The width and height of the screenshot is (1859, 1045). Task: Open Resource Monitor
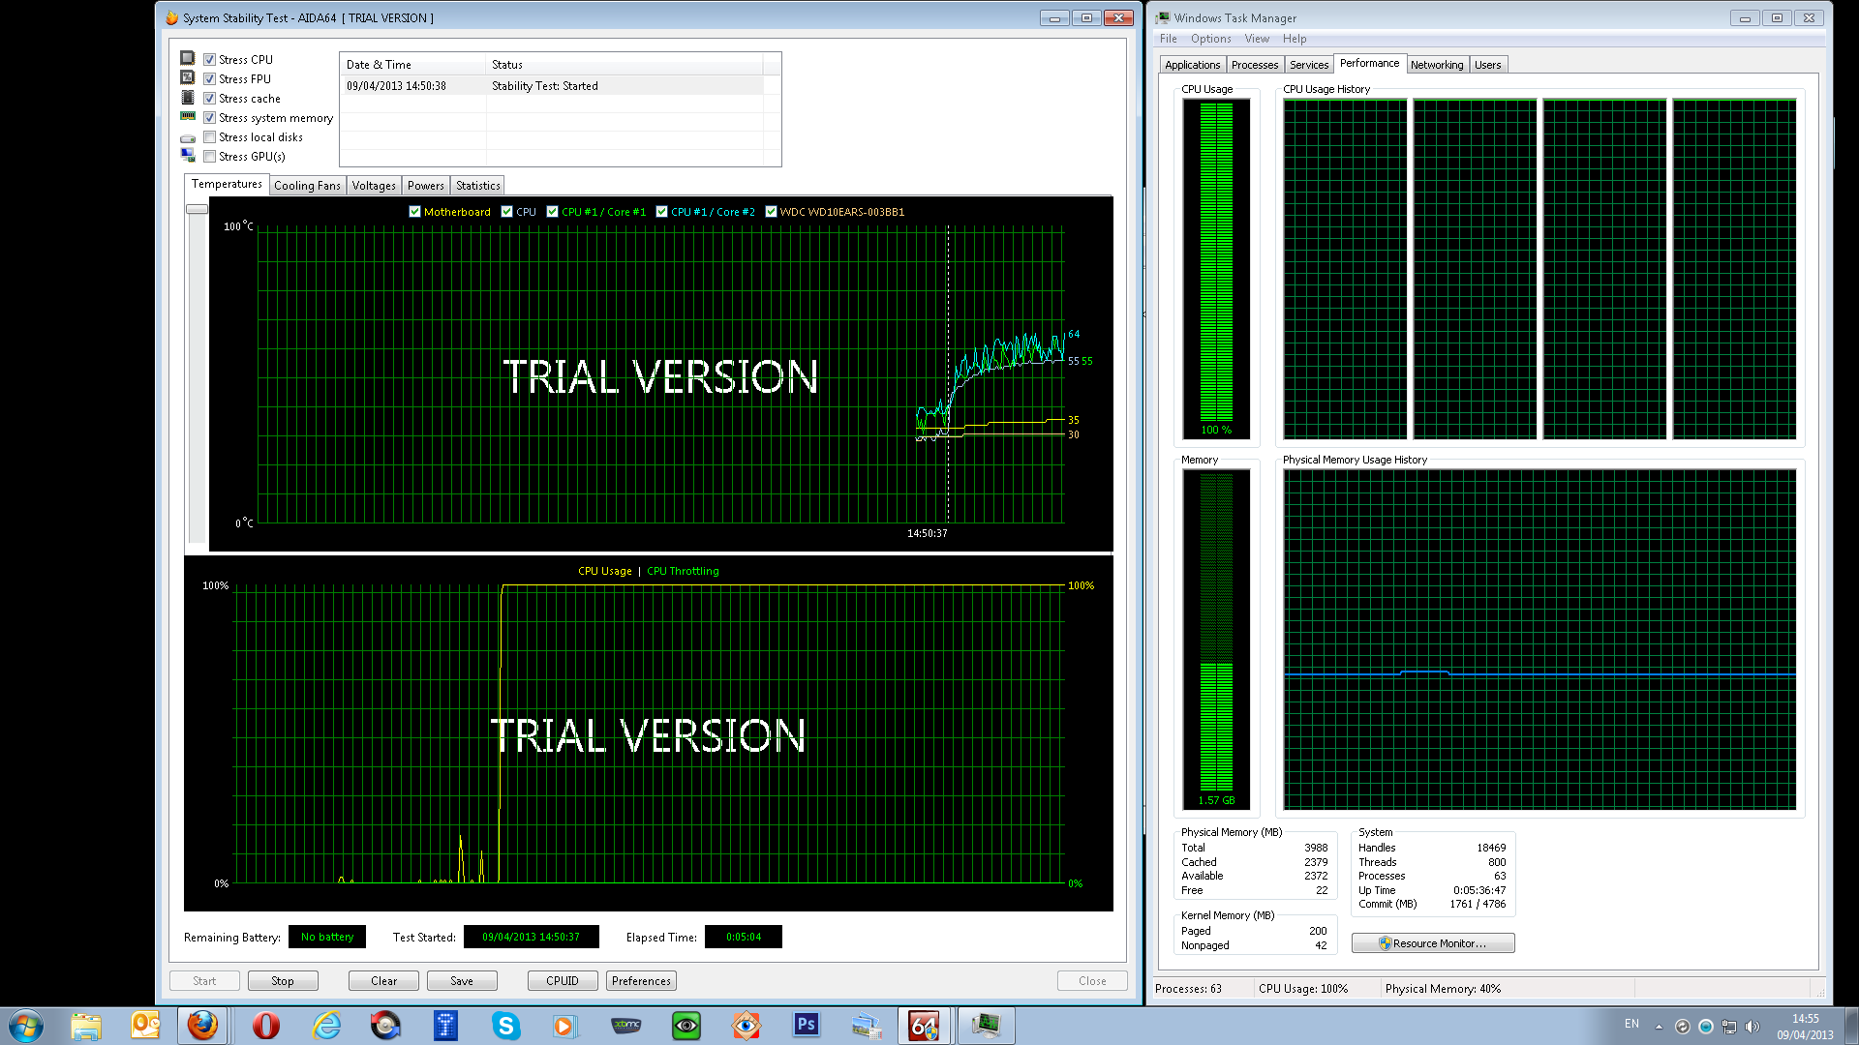[1433, 943]
